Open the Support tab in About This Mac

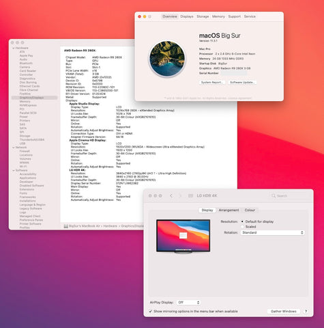[234, 16]
